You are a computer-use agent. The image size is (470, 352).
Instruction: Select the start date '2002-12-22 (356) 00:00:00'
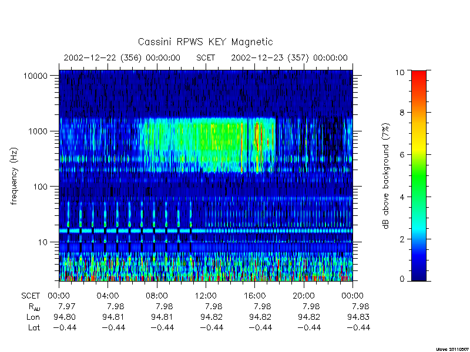pyautogui.click(x=122, y=57)
